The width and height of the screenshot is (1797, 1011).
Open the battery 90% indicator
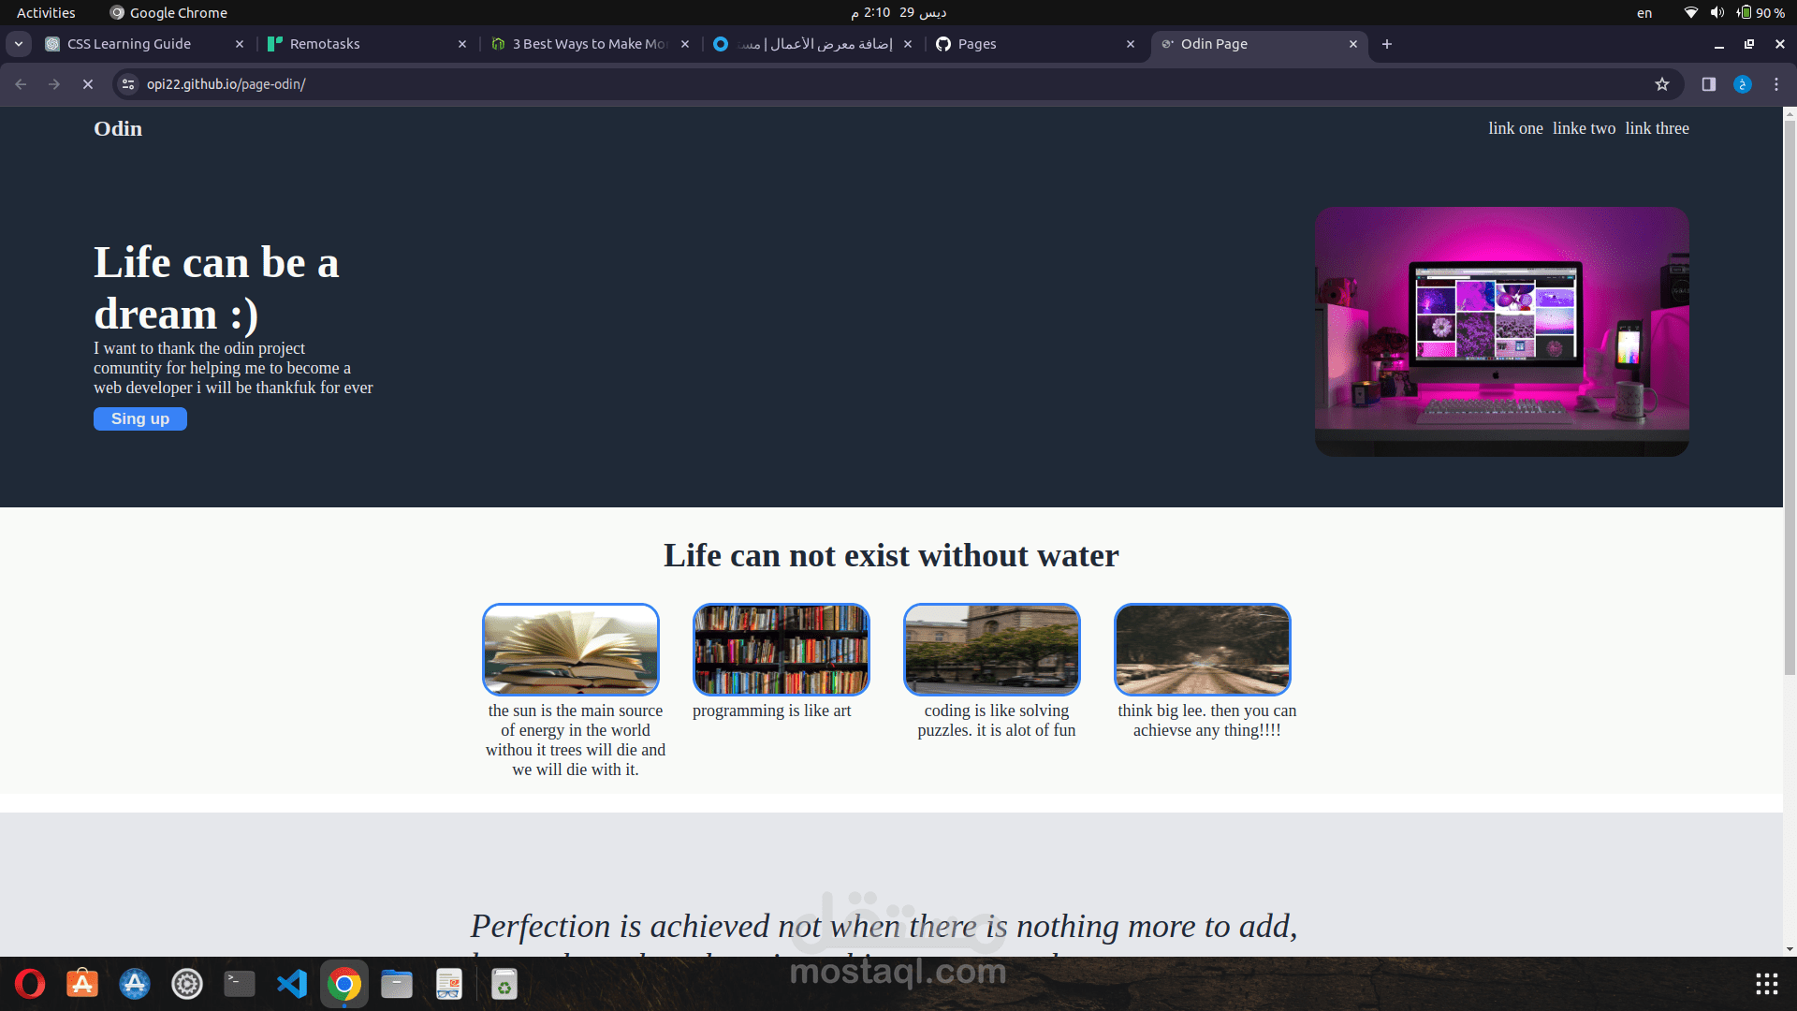pyautogui.click(x=1760, y=12)
